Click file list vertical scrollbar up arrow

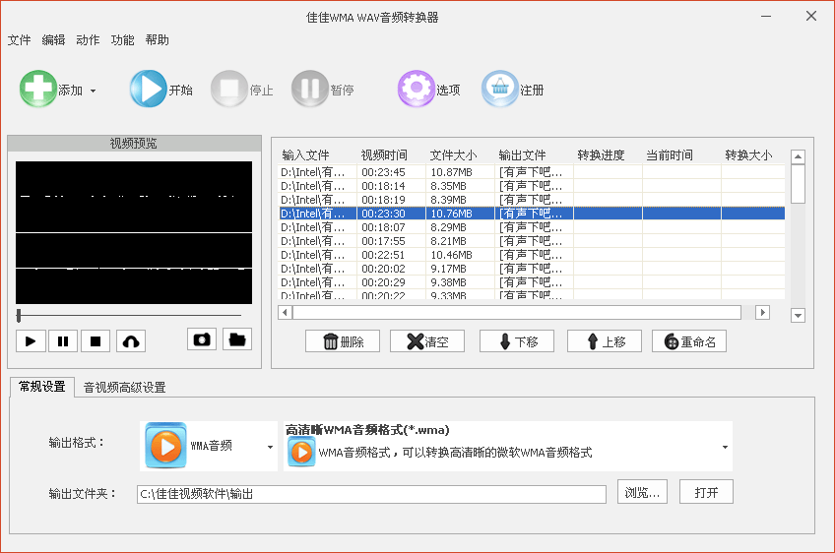coord(798,156)
